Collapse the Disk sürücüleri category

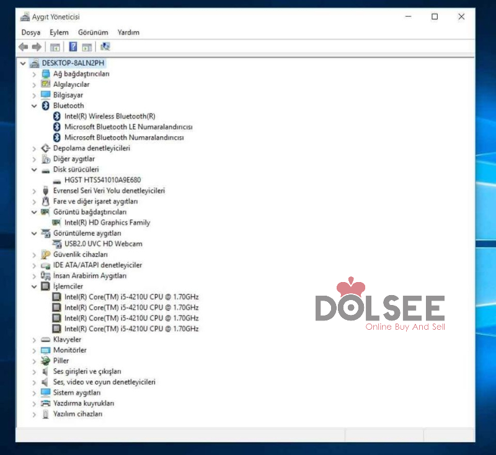tap(34, 170)
